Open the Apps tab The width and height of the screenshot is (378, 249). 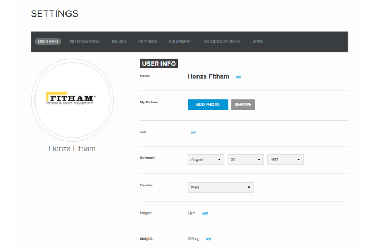coord(258,41)
